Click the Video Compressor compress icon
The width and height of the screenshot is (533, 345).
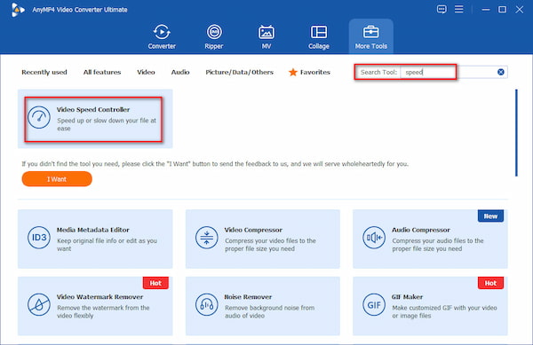(x=206, y=238)
